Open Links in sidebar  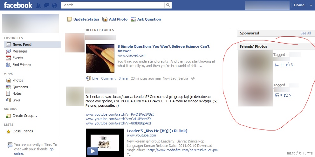pyautogui.click(x=16, y=100)
